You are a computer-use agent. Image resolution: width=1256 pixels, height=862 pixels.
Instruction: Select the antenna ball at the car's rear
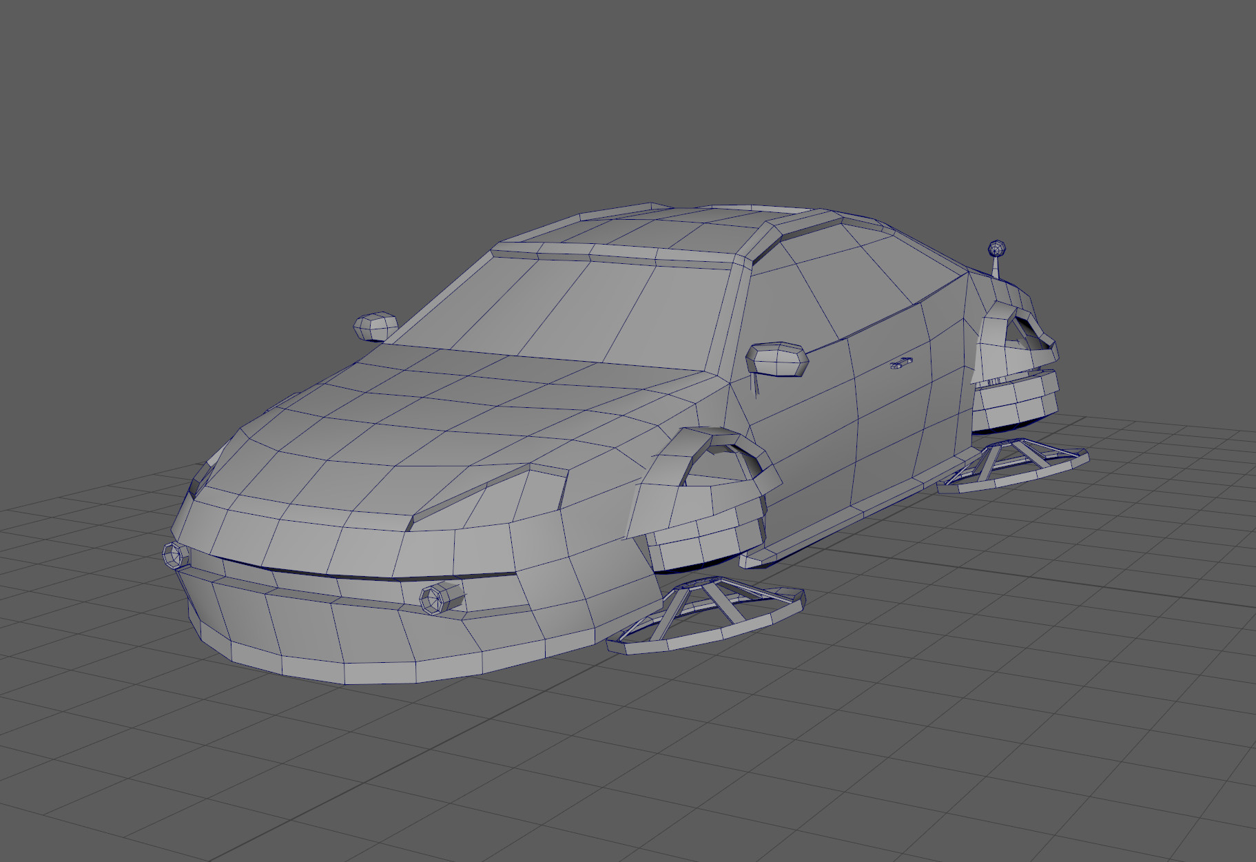996,248
